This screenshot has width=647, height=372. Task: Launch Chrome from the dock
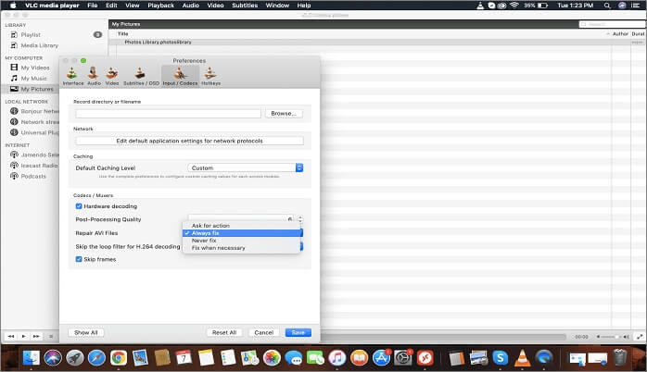pyautogui.click(x=119, y=357)
